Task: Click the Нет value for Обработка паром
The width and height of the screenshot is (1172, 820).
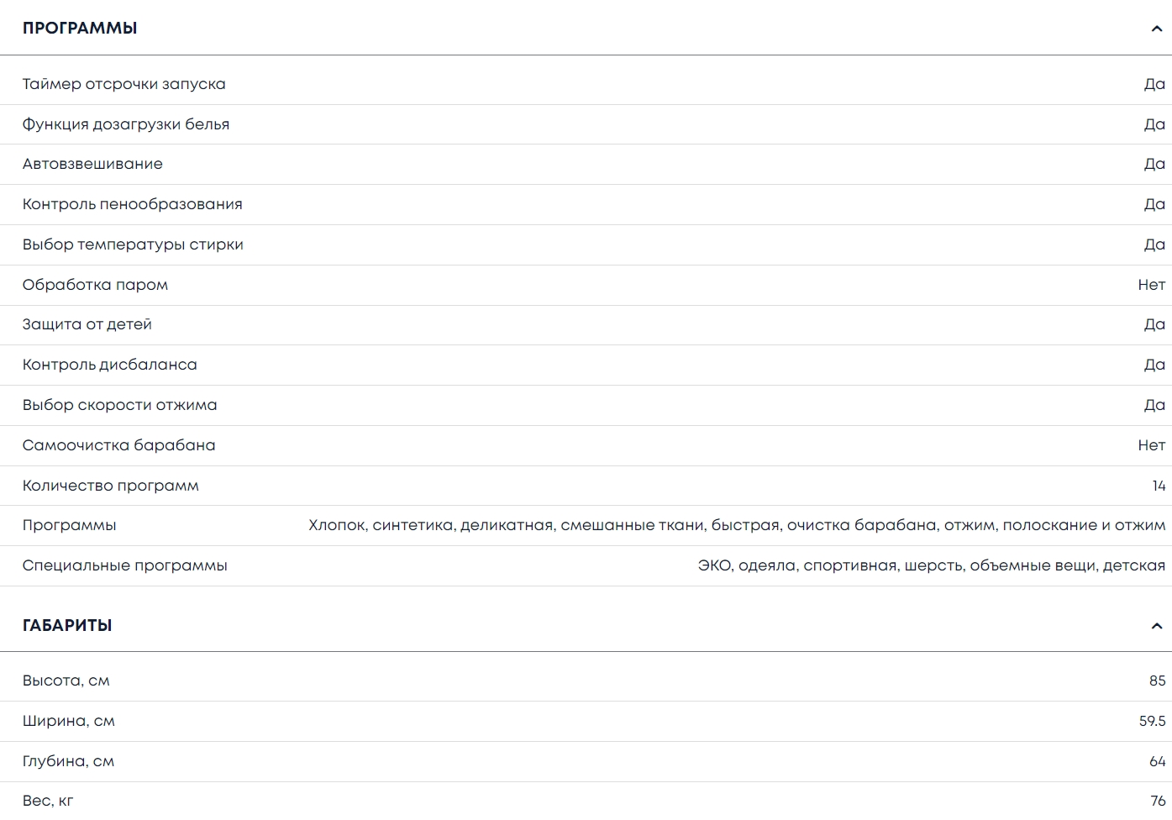Action: tap(1151, 285)
